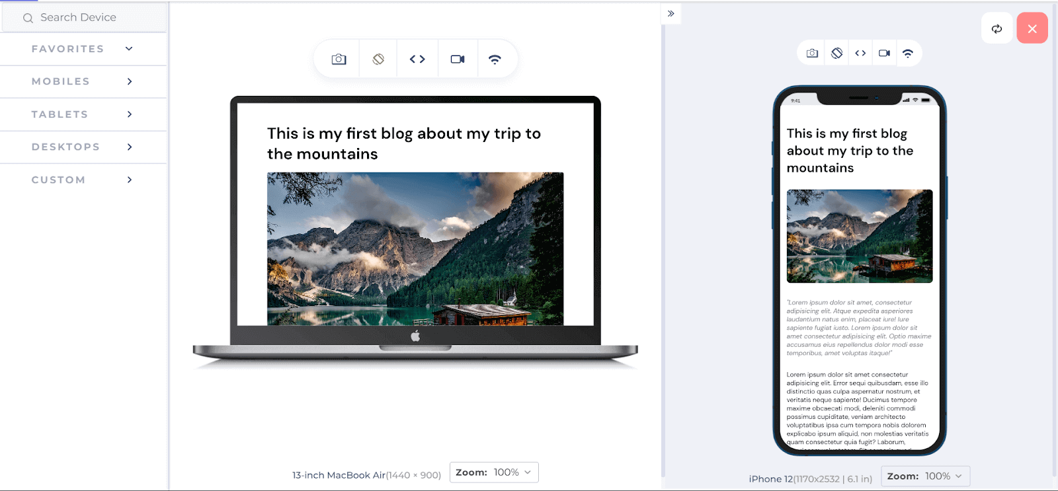Screen dimensions: 1058x491
Task: Click italic Lorem ipsum quote in iPhone preview
Action: click(859, 328)
